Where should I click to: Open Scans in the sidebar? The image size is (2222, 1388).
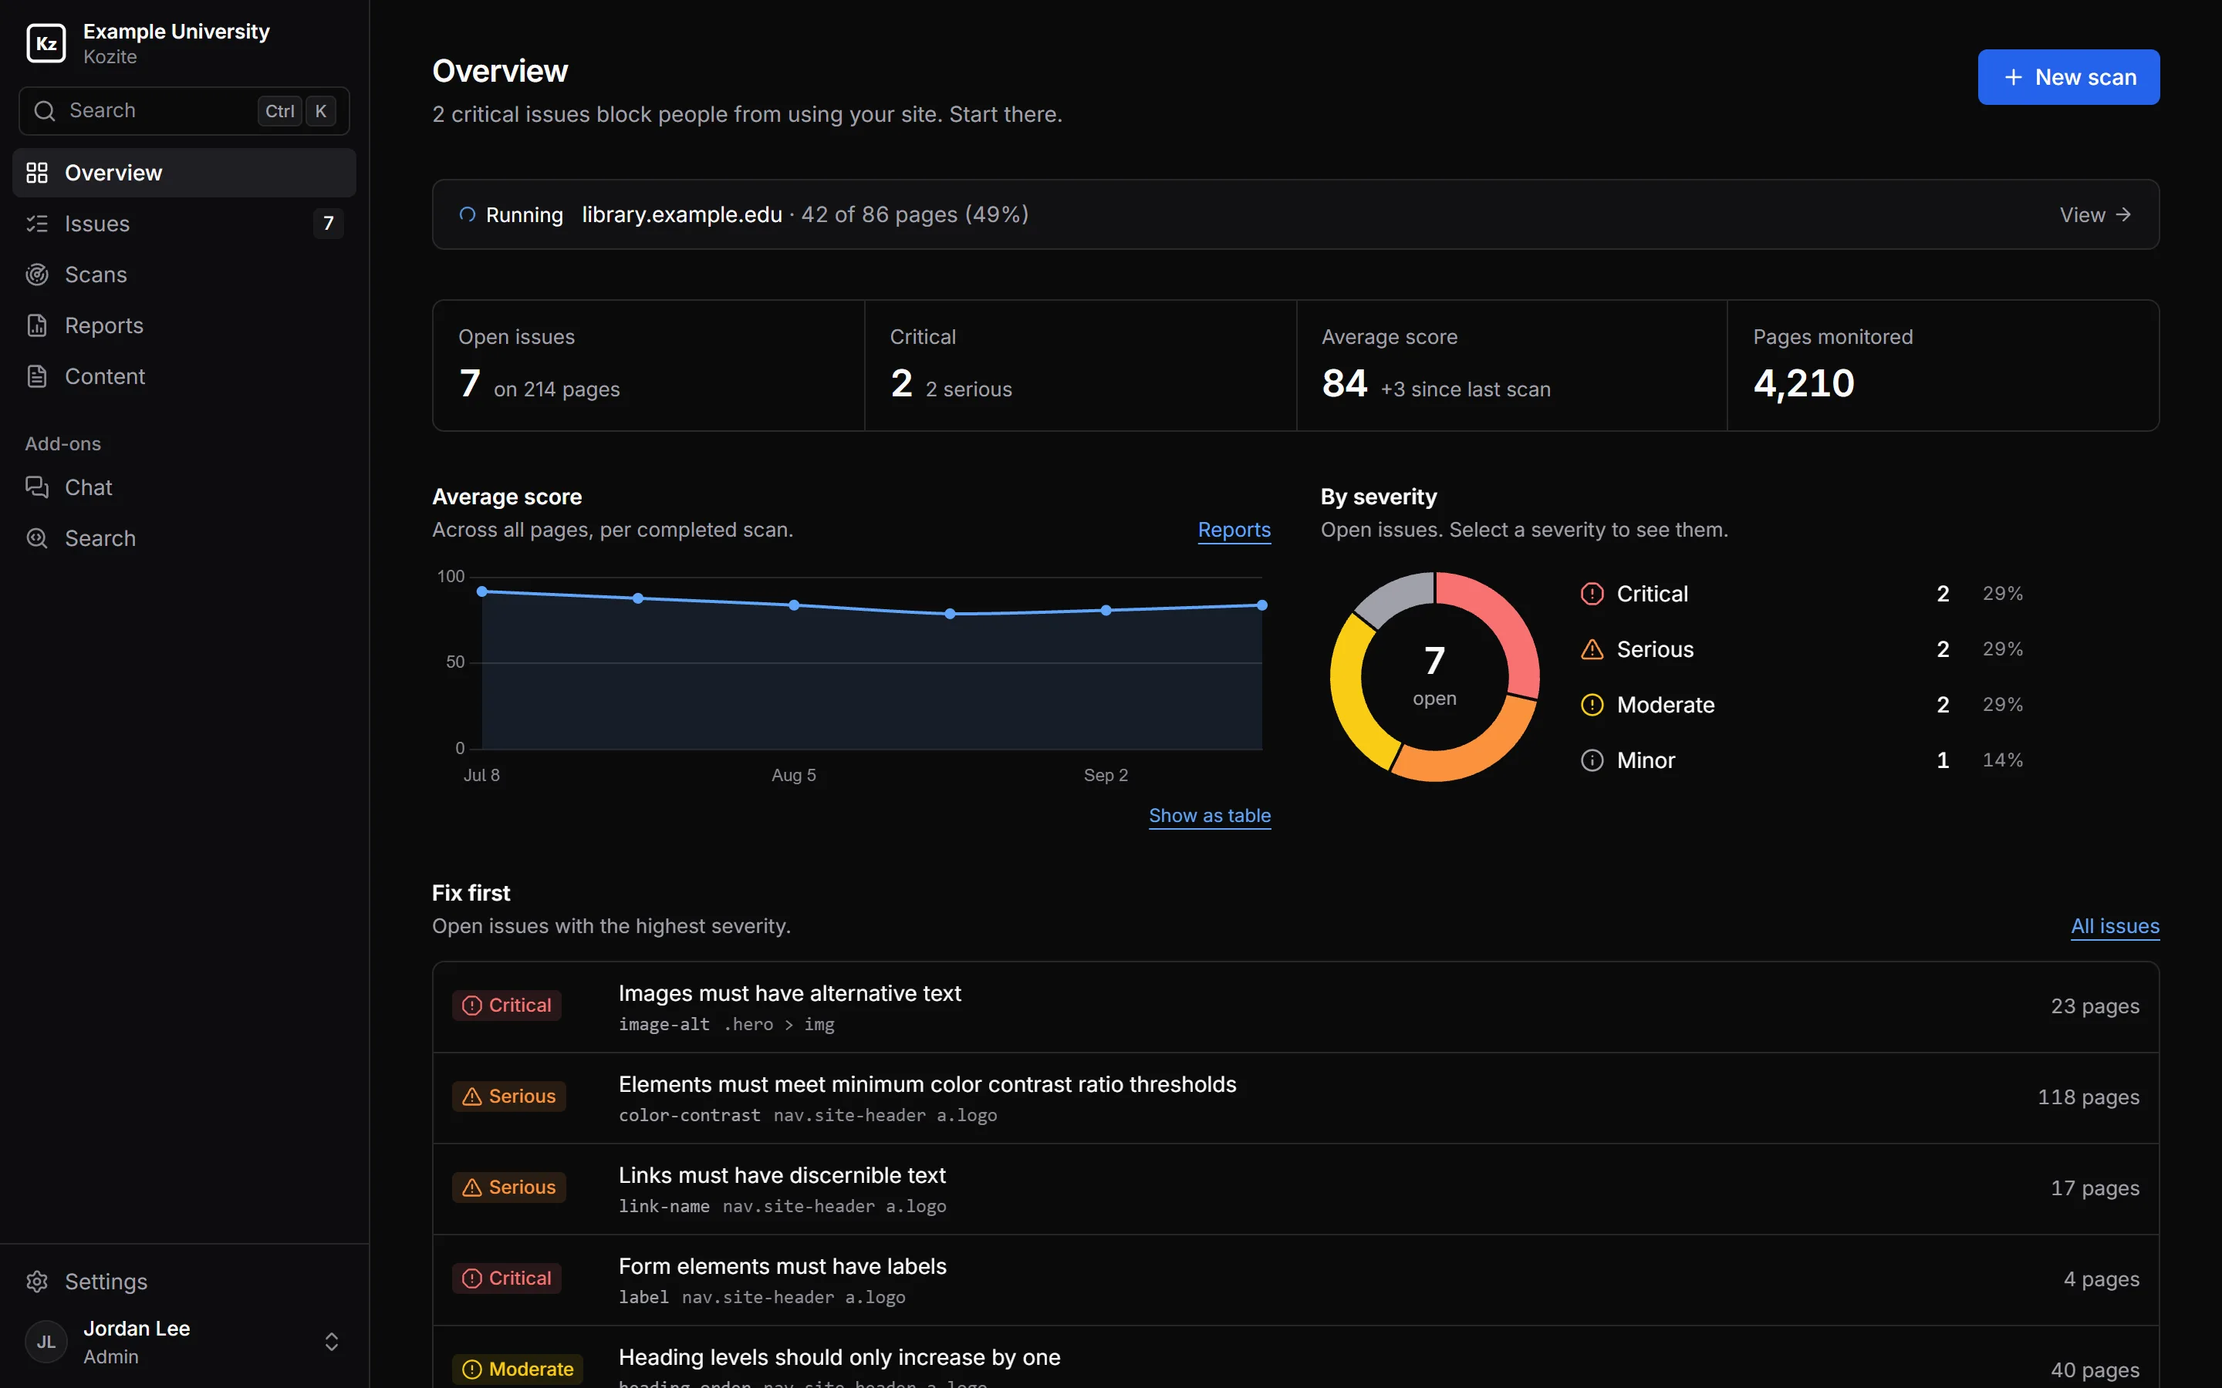(184, 275)
